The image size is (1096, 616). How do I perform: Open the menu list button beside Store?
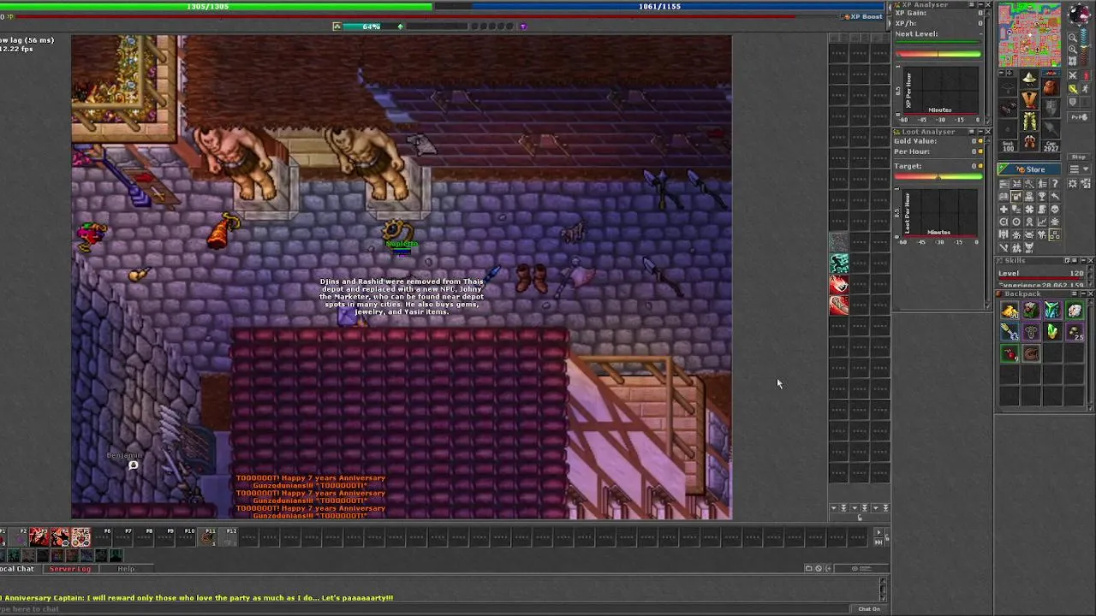(x=1074, y=169)
